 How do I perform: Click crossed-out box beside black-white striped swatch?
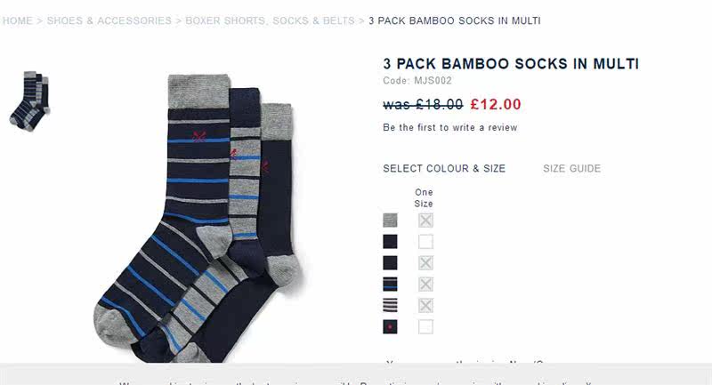pyautogui.click(x=425, y=306)
